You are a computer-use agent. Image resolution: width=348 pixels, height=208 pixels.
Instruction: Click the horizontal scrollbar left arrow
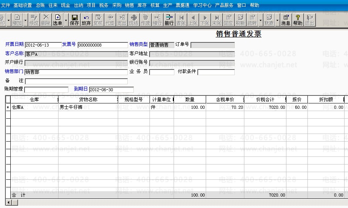point(8,202)
